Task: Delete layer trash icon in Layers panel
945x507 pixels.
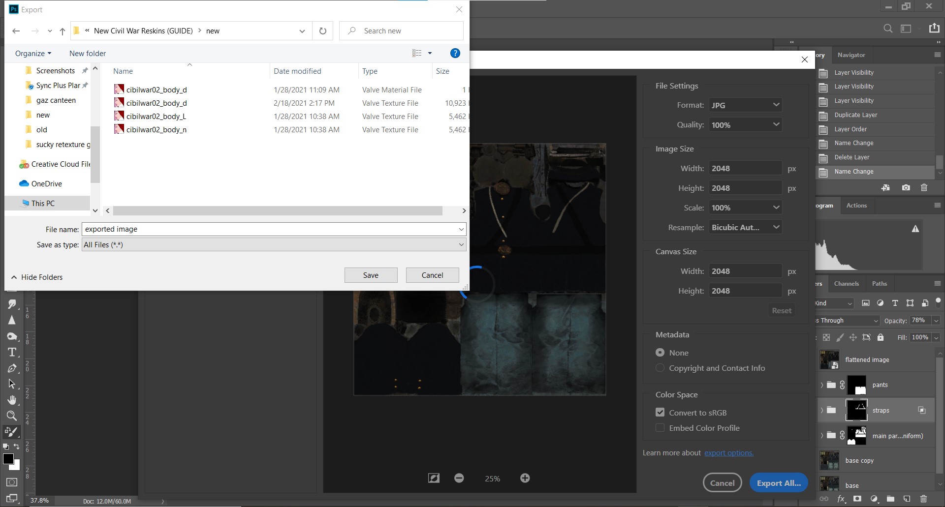Action: [x=923, y=499]
